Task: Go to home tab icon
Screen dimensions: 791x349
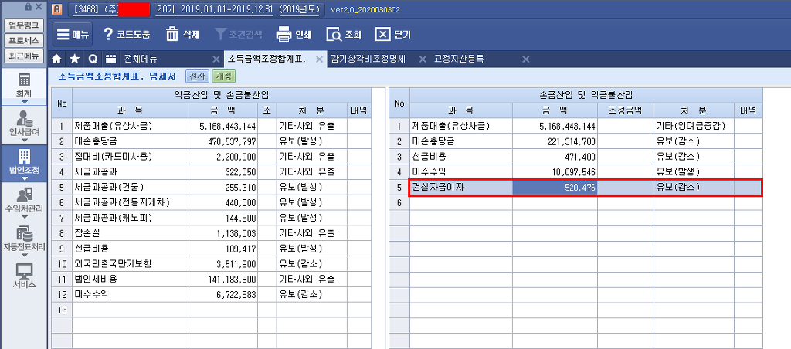Action: click(57, 59)
